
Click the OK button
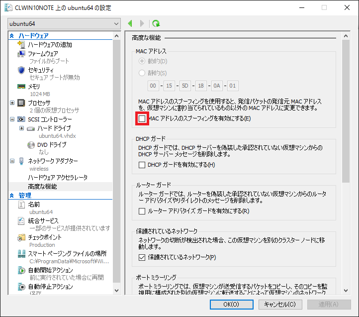pyautogui.click(x=231, y=304)
